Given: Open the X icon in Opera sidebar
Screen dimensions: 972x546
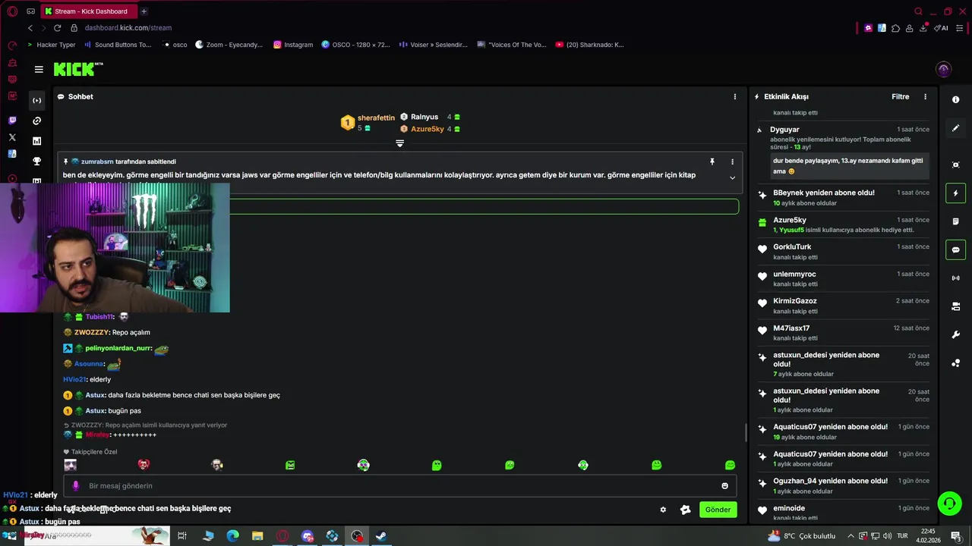Looking at the screenshot, I should (x=12, y=137).
